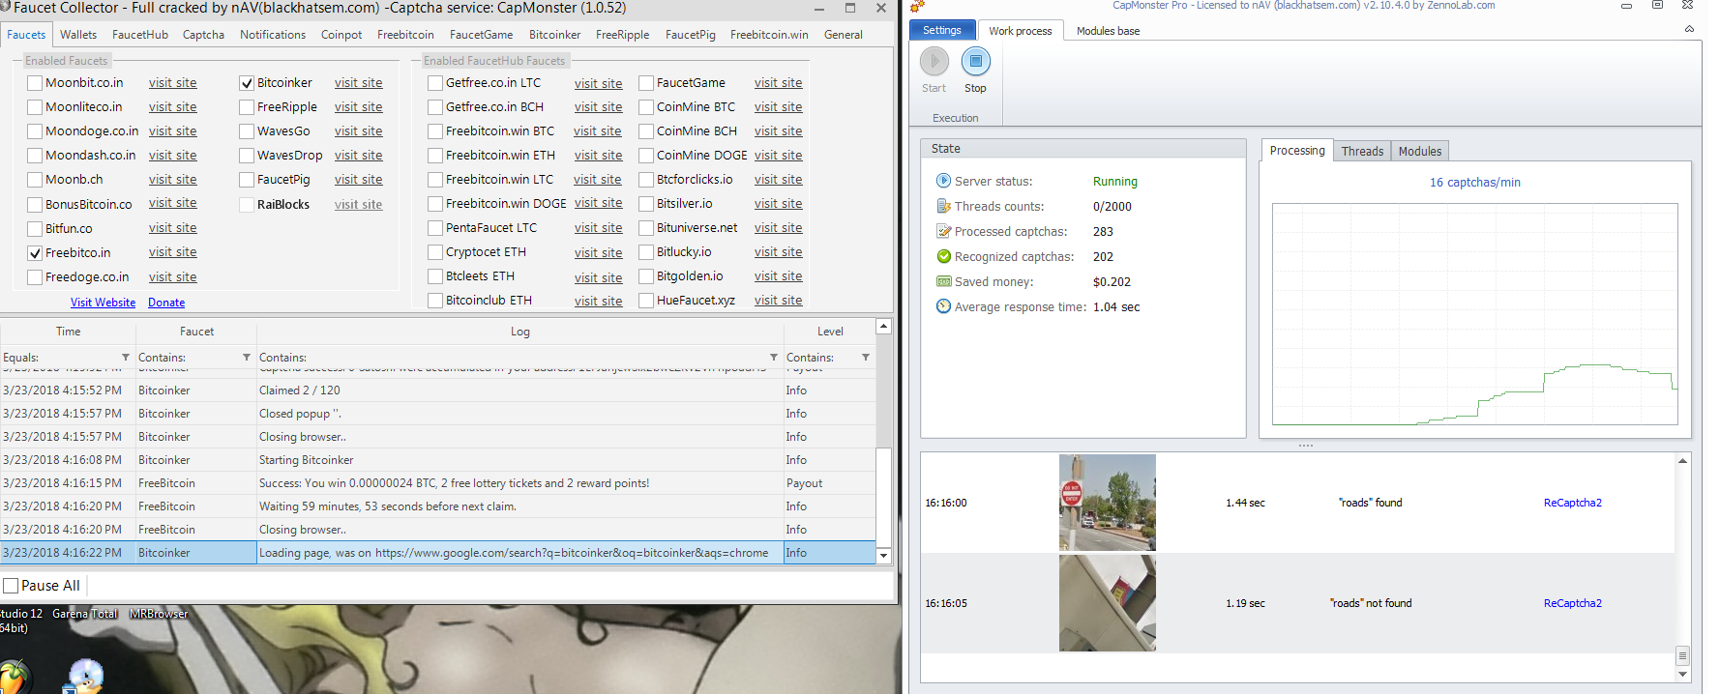Screen dimensions: 1720x694
Task: Click the captcha list scroll up arrow
Action: 1683,461
